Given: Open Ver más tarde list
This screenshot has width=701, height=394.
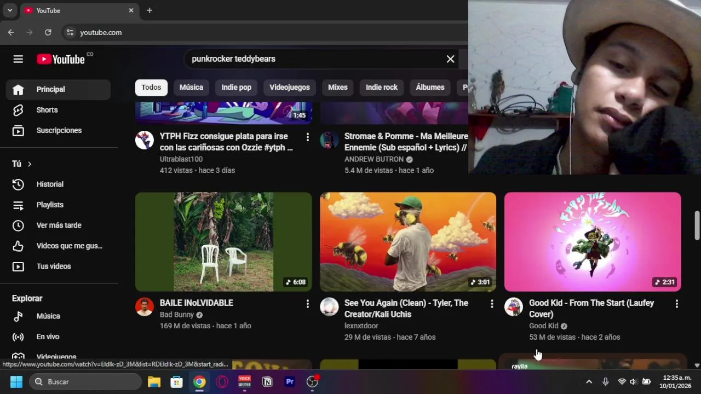Looking at the screenshot, I should 59,225.
